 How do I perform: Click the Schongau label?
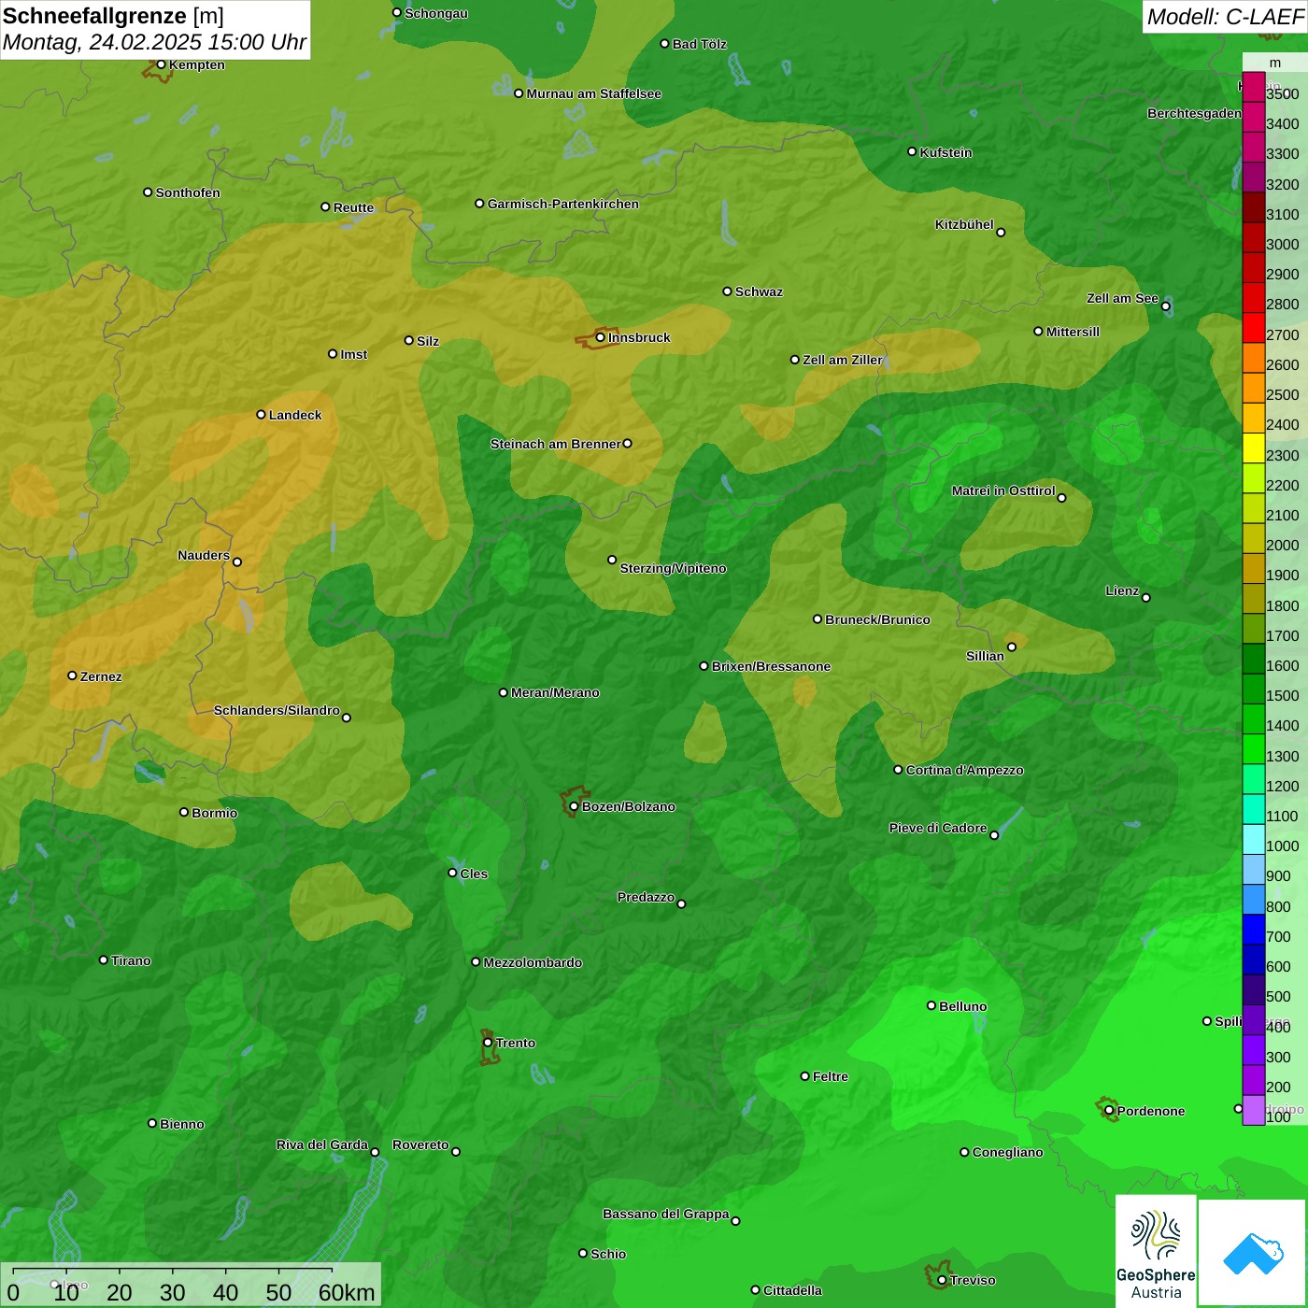point(436,13)
